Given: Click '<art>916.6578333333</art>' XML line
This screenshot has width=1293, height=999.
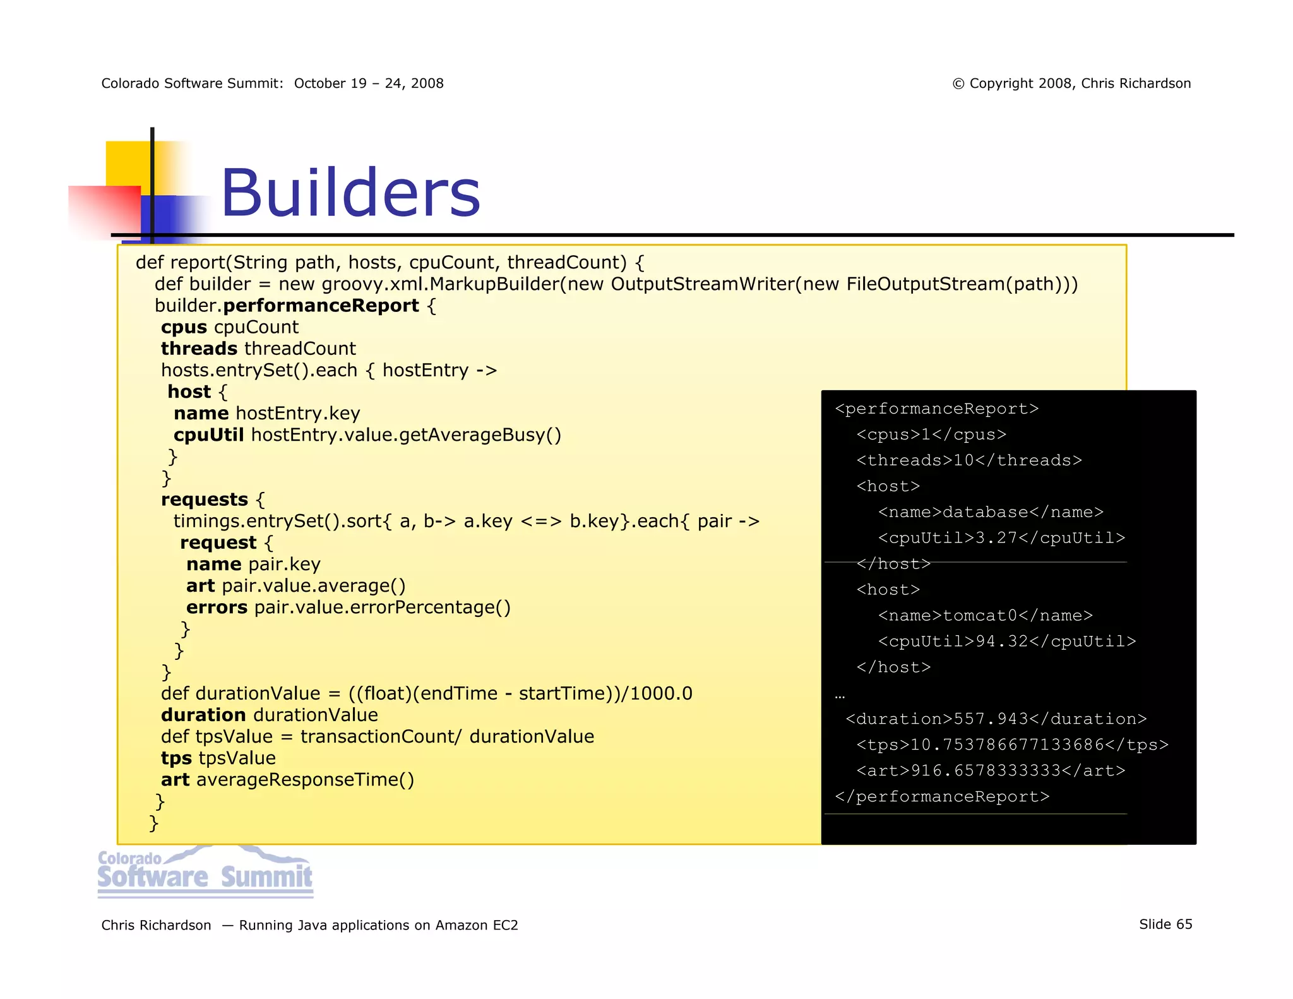Looking at the screenshot, I should [x=991, y=771].
